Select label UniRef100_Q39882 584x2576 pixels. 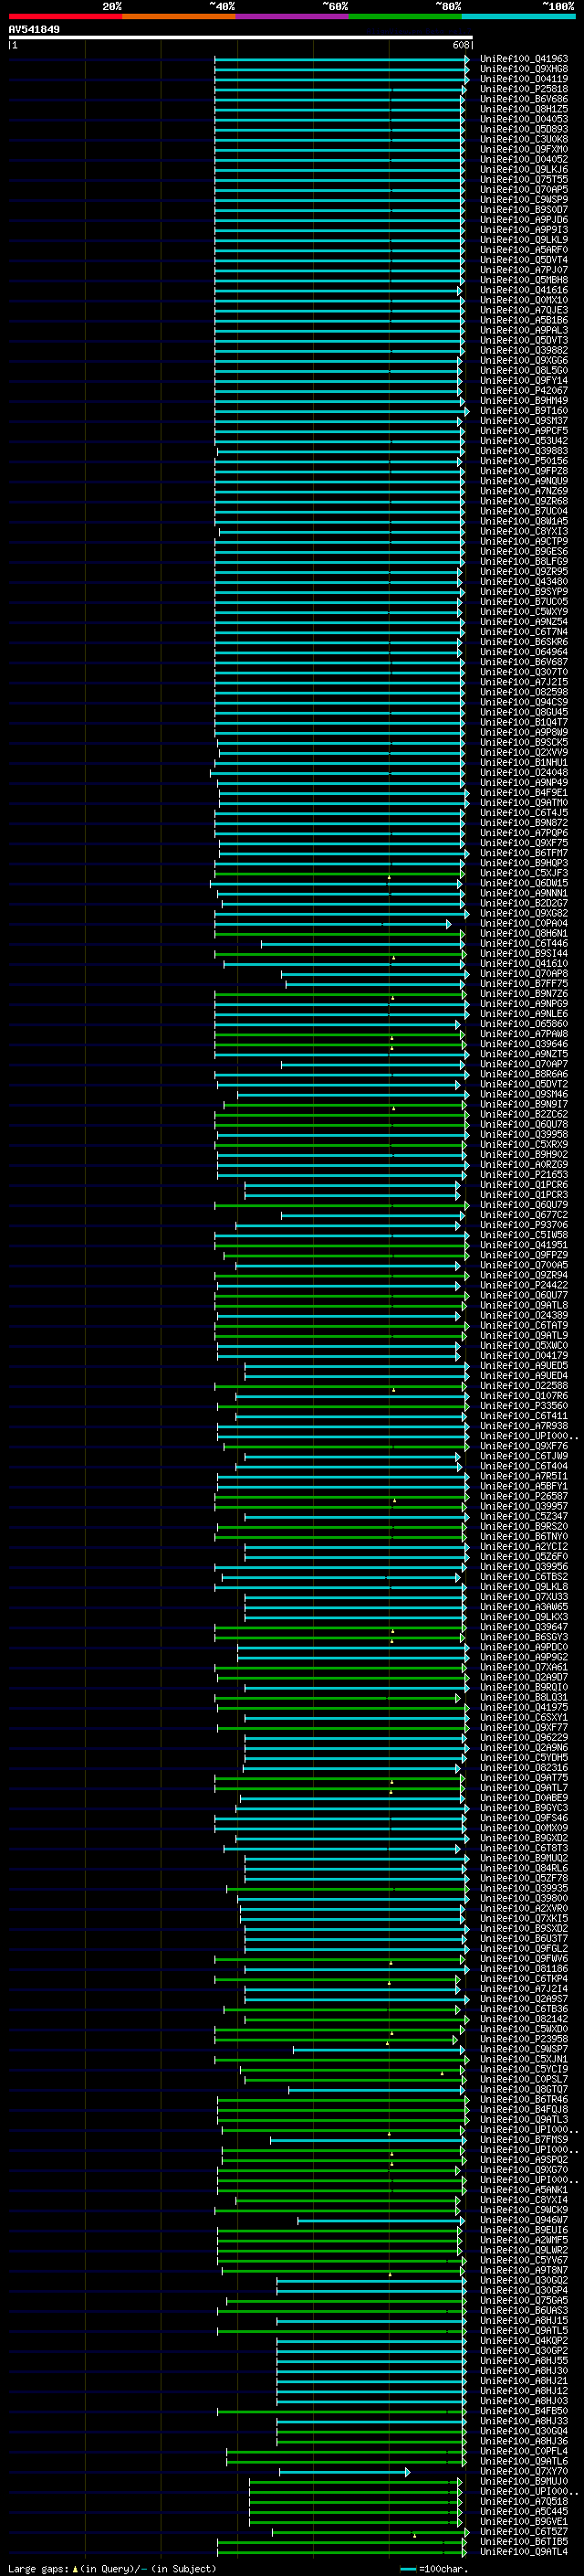(524, 350)
